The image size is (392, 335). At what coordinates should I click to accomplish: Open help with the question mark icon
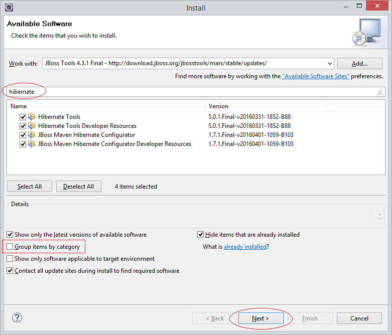17,317
